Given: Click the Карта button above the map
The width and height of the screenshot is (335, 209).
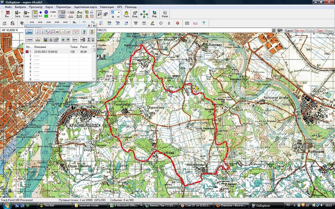Looking at the screenshot, I should coord(289,30).
